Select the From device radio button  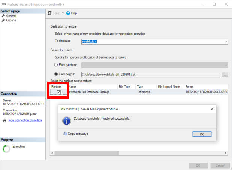pyautogui.click(x=56, y=74)
